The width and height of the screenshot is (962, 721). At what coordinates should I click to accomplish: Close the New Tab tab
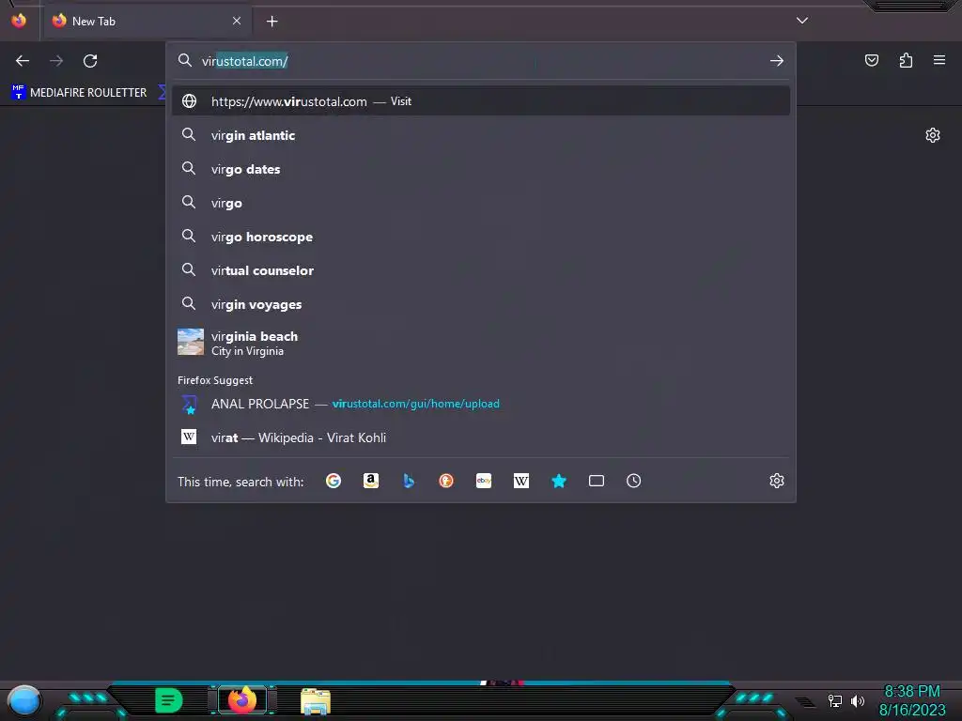coord(237,21)
